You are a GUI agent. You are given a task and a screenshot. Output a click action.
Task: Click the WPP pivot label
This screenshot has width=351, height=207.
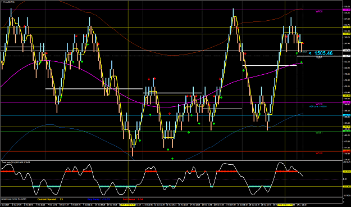(319, 57)
